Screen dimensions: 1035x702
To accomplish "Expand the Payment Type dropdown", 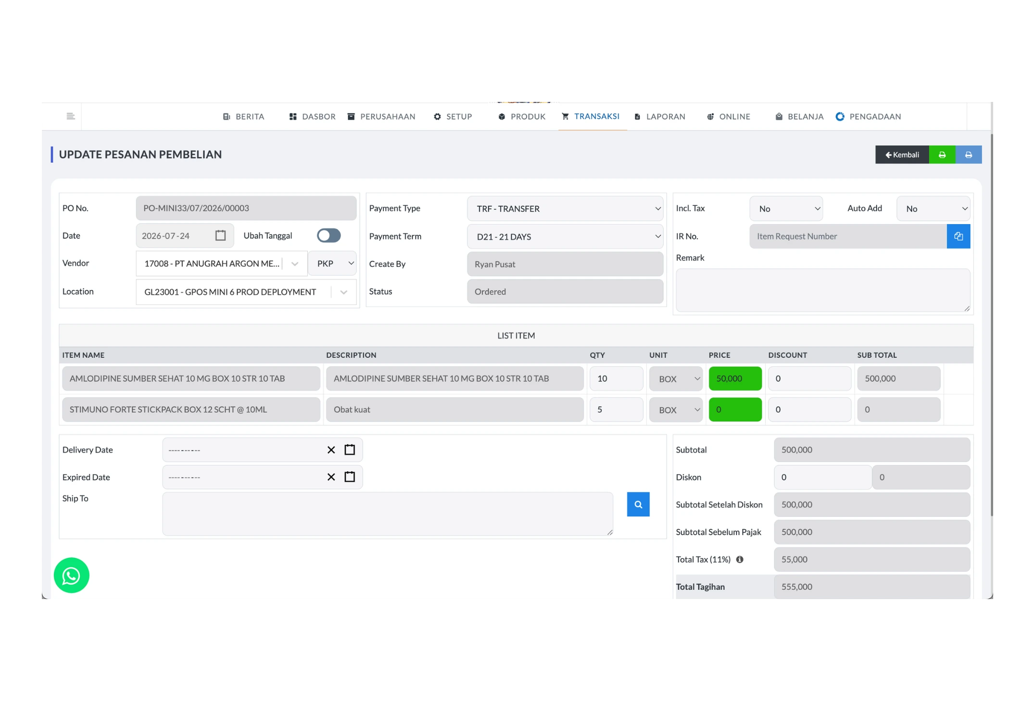I will 565,208.
